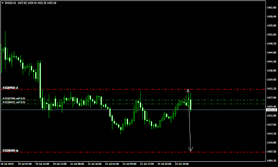Click the '19 Jul 23:00' time axis label
Image resolution: width=278 pixels, height=167 pixels.
pos(60,164)
